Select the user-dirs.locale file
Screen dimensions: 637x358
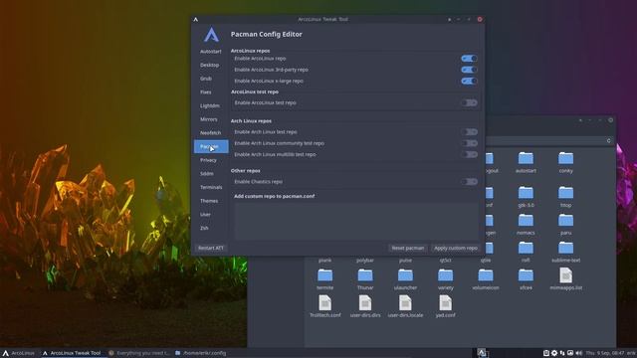pos(405,306)
